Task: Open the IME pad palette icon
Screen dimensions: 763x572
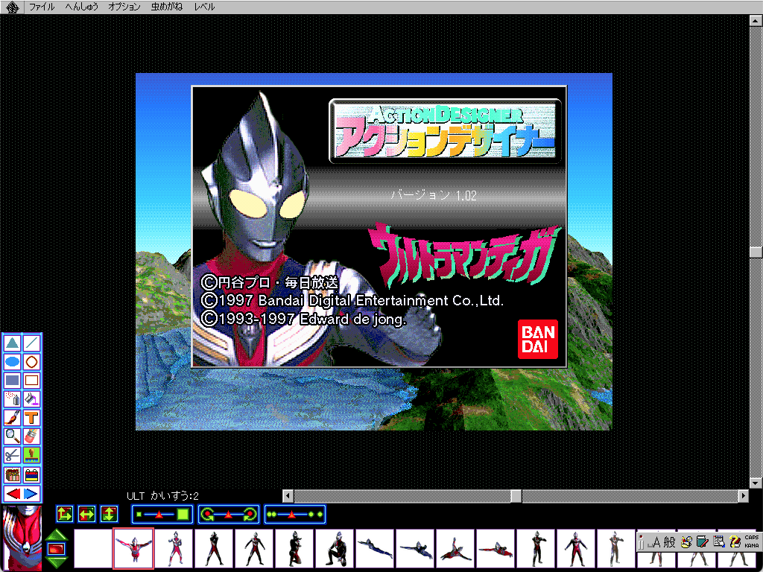Action: [x=686, y=542]
